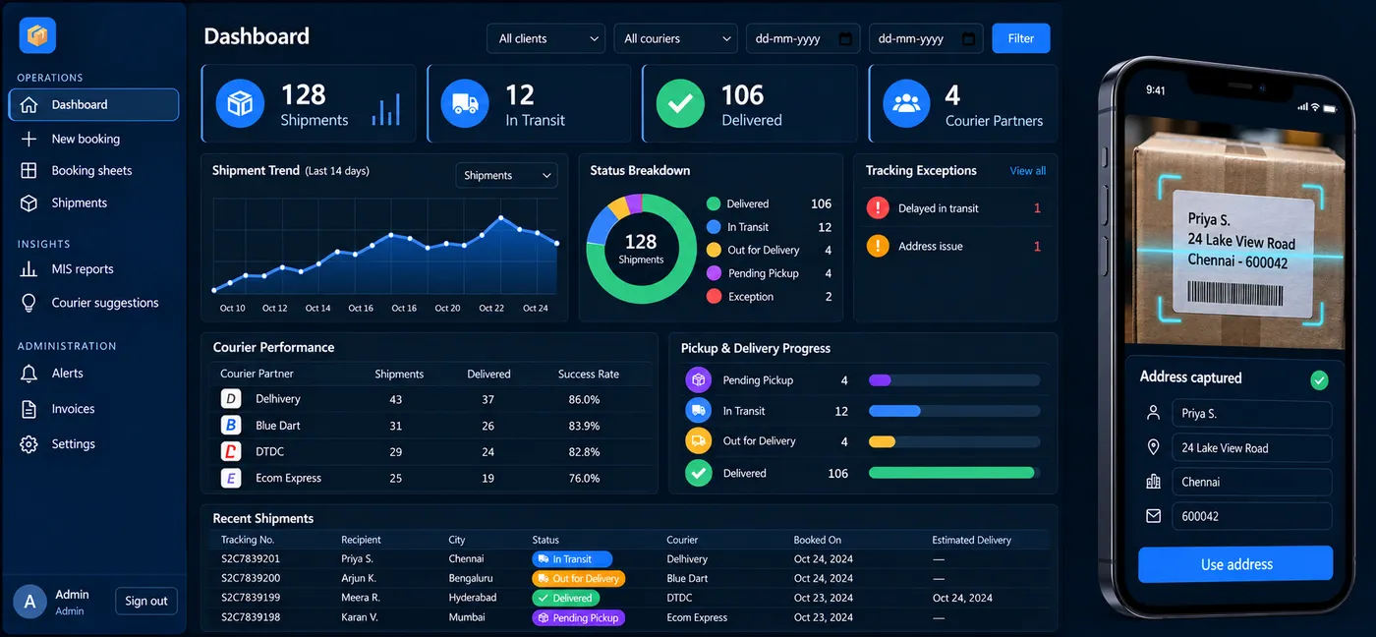Open the All clients dropdown
The width and height of the screenshot is (1376, 637).
click(x=546, y=38)
